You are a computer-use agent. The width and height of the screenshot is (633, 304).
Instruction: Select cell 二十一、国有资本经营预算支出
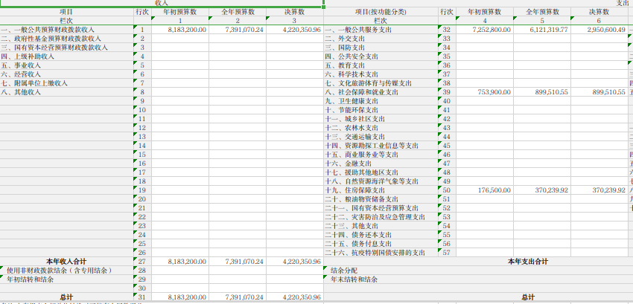point(381,208)
